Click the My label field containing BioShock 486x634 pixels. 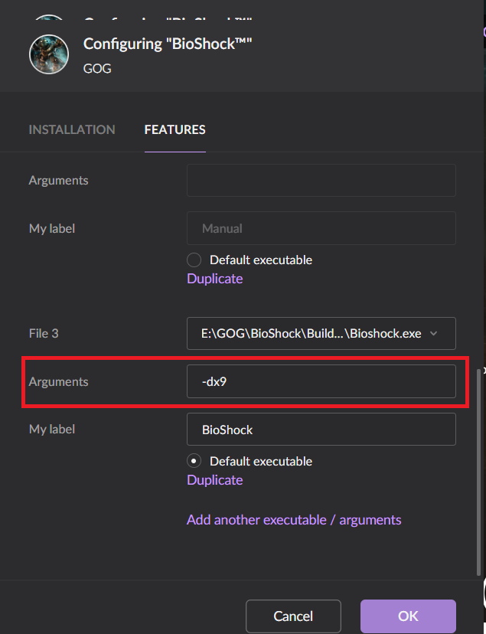point(321,429)
